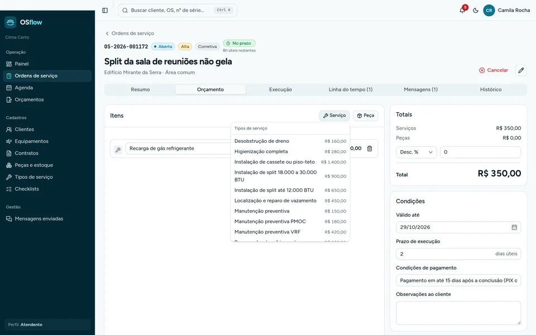536x335 pixels.
Task: Click the Mensagens enviadas sidebar icon
Action: [x=9, y=219]
